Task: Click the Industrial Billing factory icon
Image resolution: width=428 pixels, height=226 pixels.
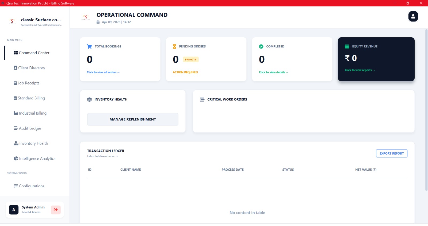Action: (x=16, y=113)
